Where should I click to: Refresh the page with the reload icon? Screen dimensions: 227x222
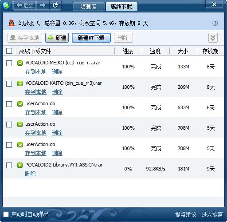[x=55, y=5]
